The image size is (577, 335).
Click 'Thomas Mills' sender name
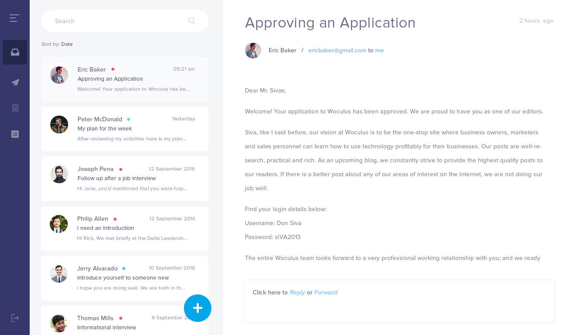95,318
